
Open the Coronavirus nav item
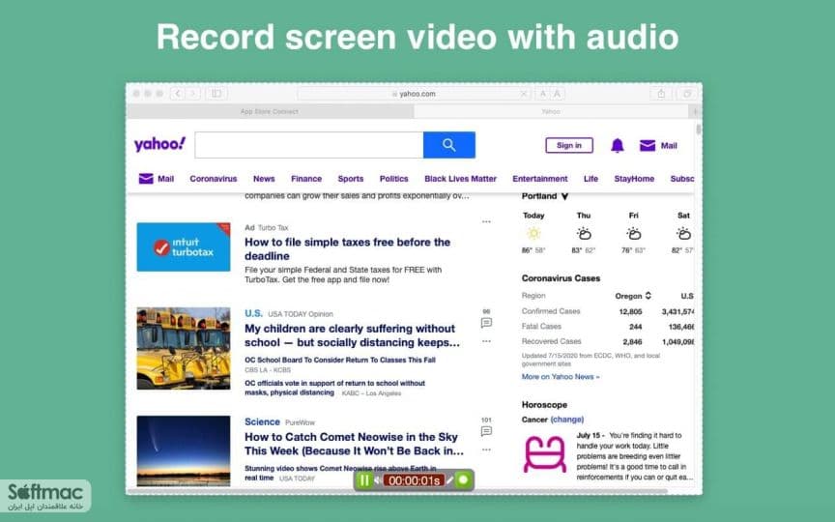pos(213,179)
